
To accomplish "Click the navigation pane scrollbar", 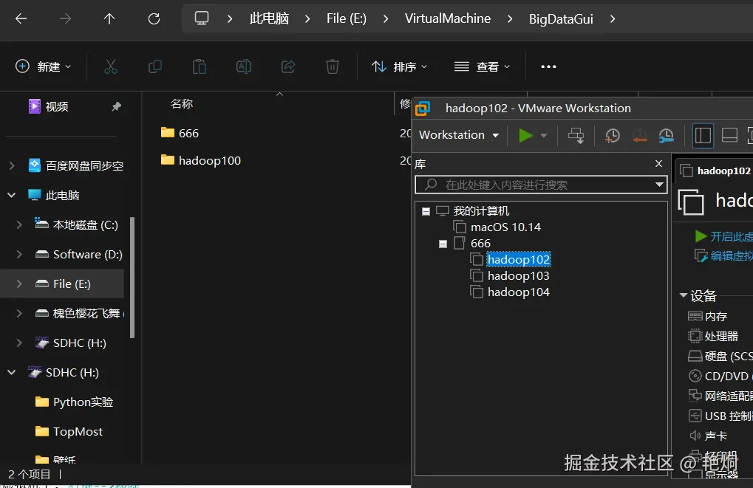I will tap(132, 278).
